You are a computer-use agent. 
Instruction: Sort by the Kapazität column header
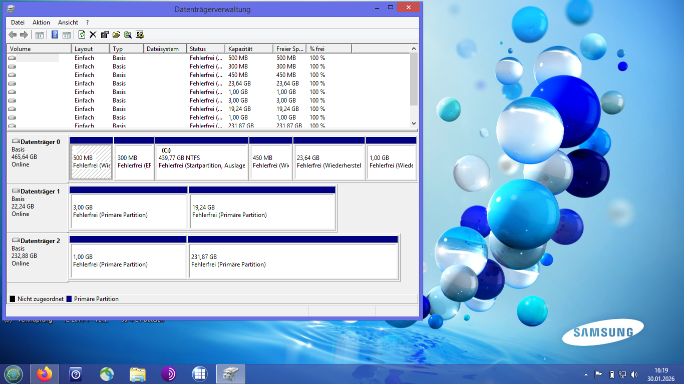(249, 49)
